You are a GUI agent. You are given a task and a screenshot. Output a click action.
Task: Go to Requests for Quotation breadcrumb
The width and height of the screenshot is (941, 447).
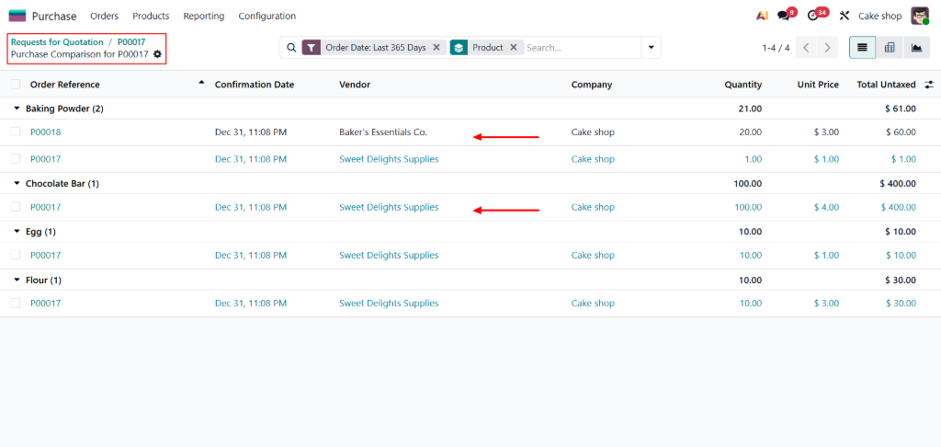pyautogui.click(x=57, y=42)
